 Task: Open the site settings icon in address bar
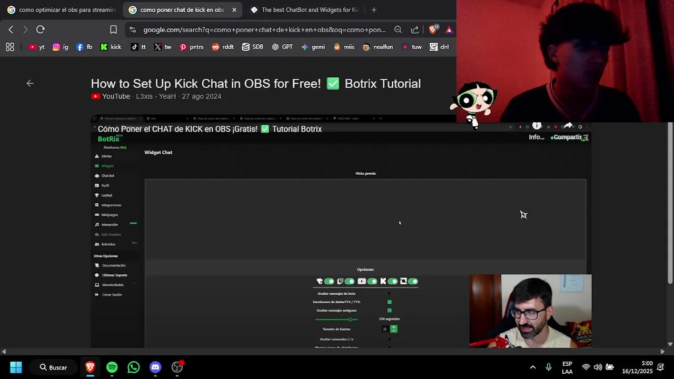[132, 30]
